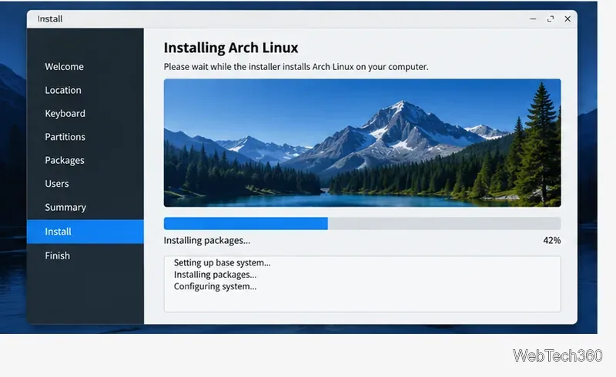Click the Install window title text
The height and width of the screenshot is (377, 616).
click(x=50, y=18)
